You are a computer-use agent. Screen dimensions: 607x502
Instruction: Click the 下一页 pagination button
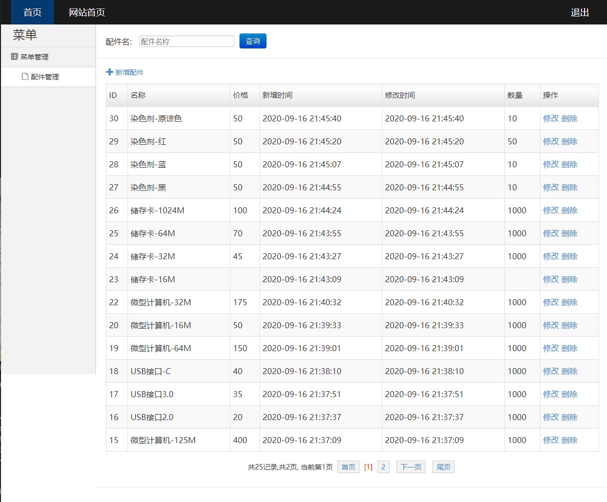click(x=410, y=467)
